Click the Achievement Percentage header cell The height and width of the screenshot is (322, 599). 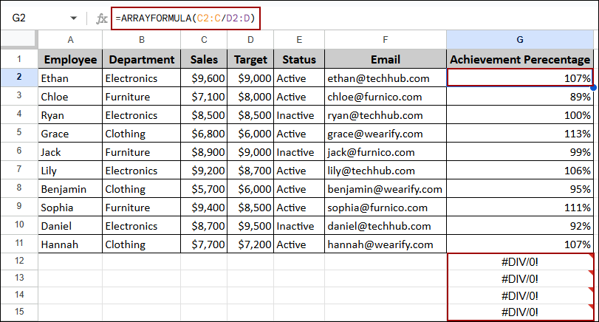pyautogui.click(x=520, y=59)
